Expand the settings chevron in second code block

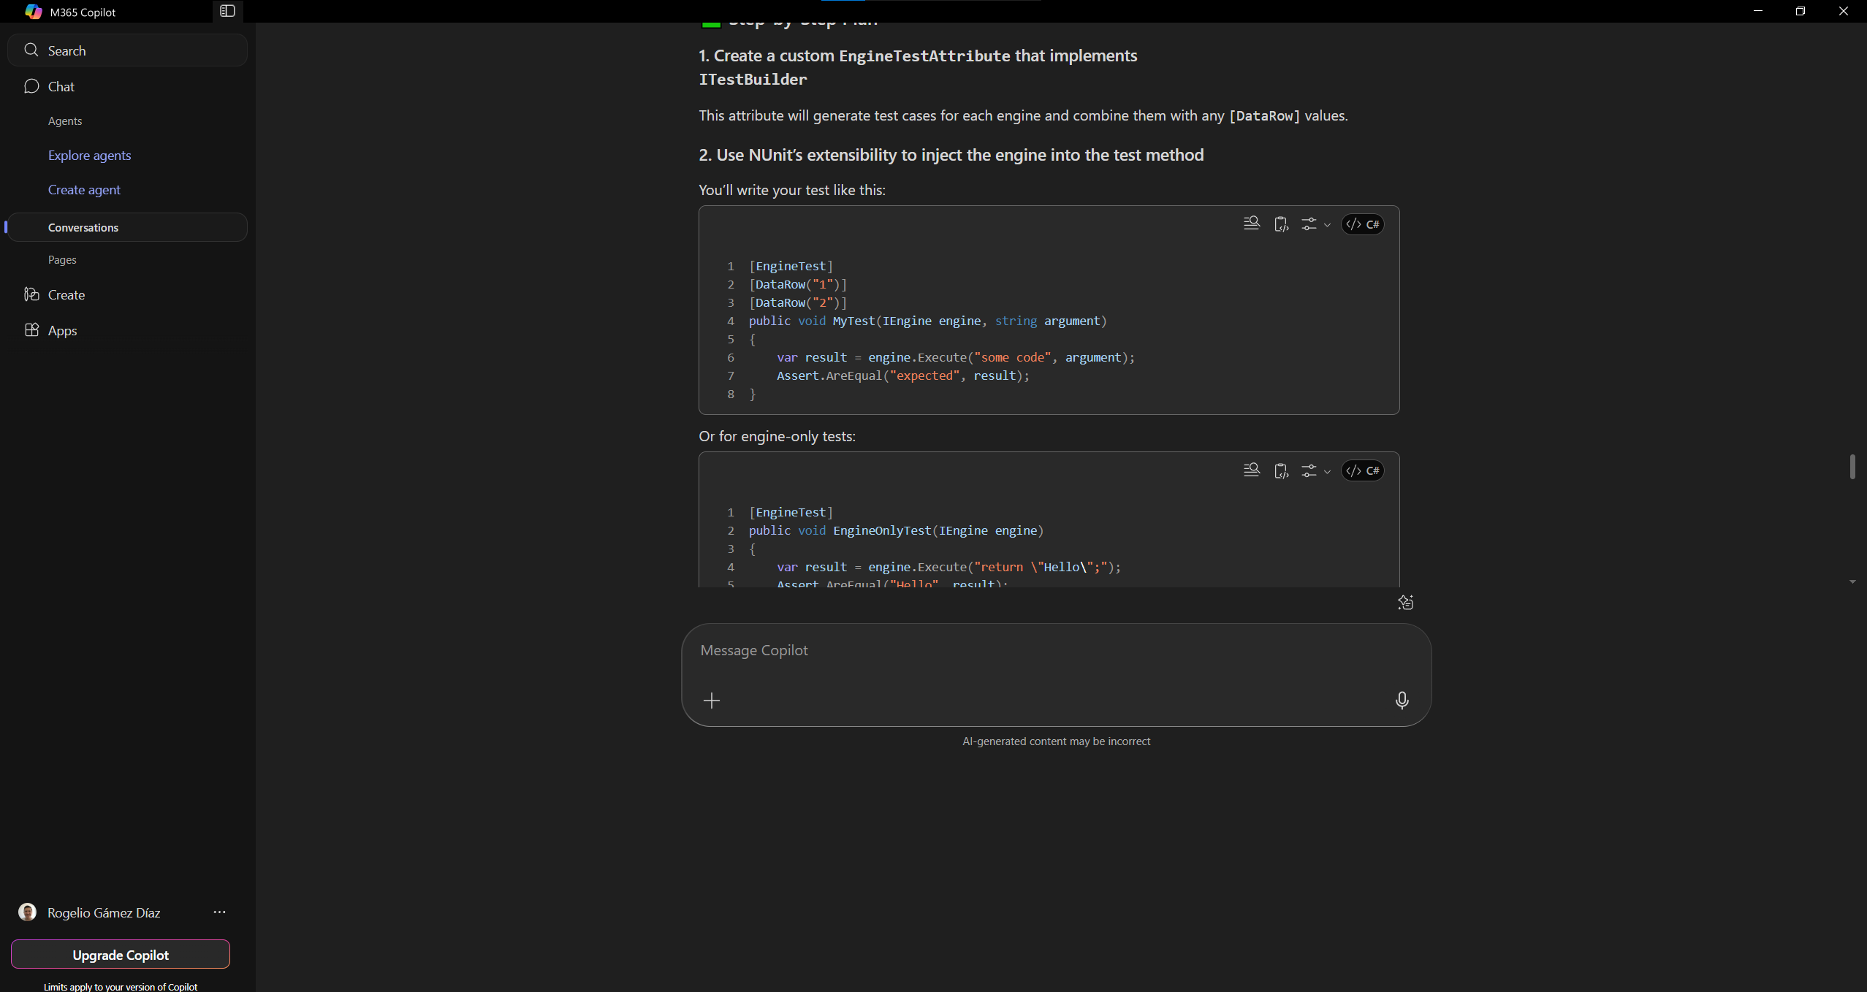click(x=1327, y=471)
